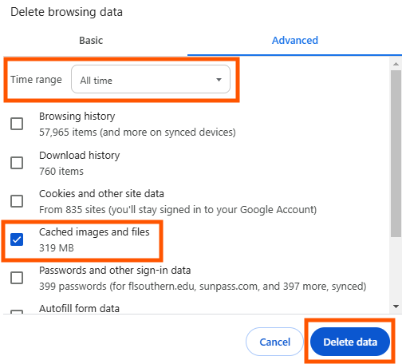
Task: Click the scrollbar down arrow icon
Action: pos(396,307)
